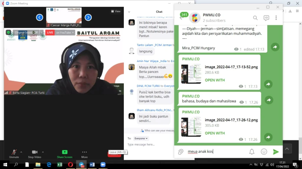Forward the Mira_PCIM Hungary message
The image size is (302, 169).
[275, 47]
